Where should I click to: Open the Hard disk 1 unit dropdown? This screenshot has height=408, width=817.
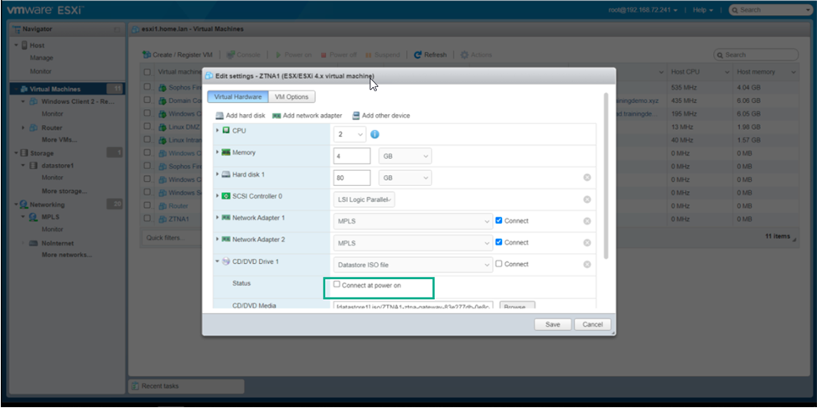406,178
